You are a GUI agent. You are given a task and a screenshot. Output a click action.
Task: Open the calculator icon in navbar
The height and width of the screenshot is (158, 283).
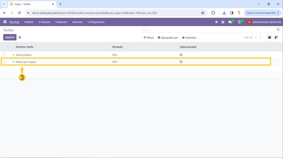pyautogui.click(x=223, y=22)
